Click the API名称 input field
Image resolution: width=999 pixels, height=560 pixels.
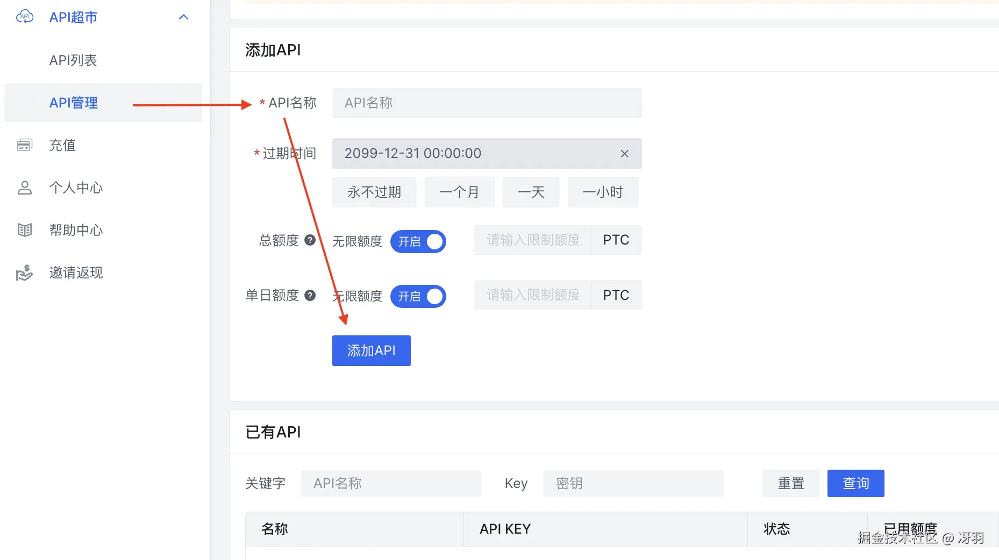(487, 103)
